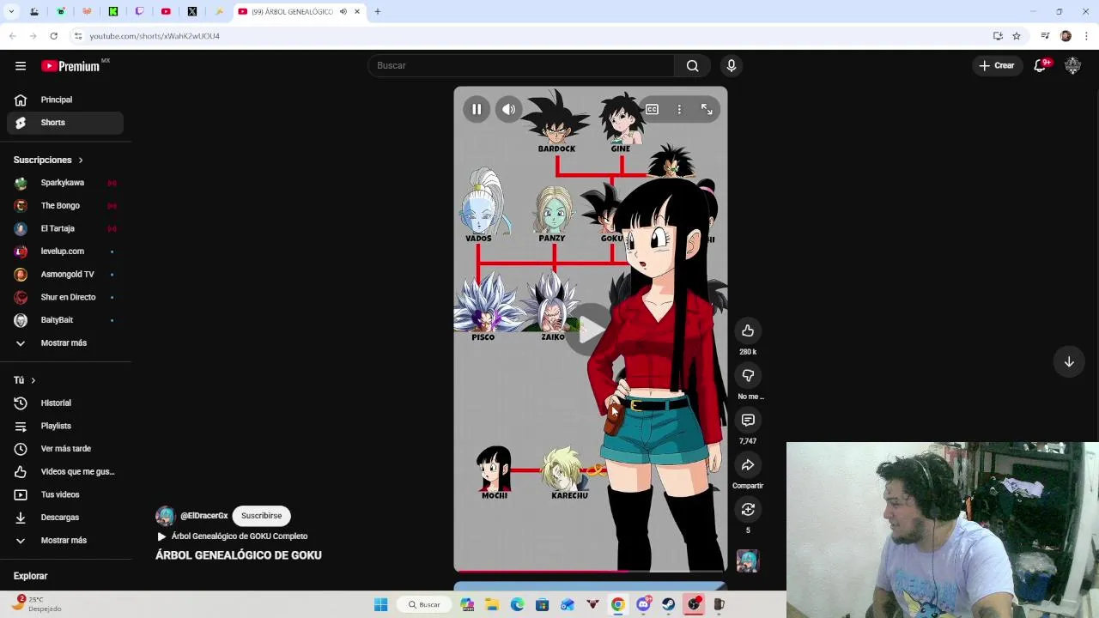Enter fullscreen on the Short
The width and height of the screenshot is (1099, 618).
707,109
